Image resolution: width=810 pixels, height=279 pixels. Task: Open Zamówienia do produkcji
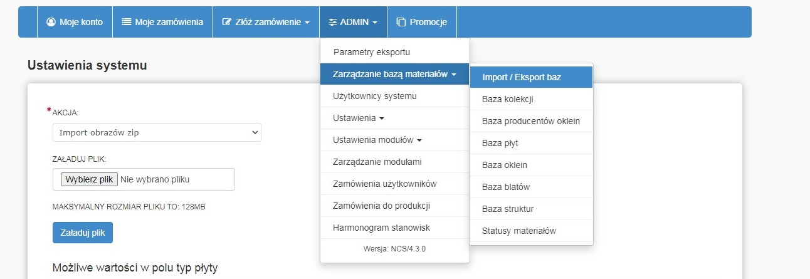pyautogui.click(x=381, y=206)
